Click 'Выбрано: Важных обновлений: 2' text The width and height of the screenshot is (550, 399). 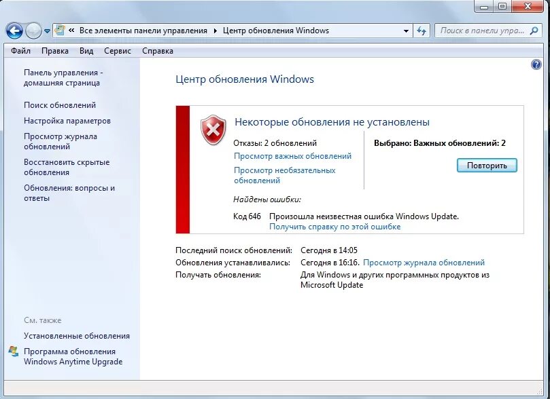[x=439, y=142]
